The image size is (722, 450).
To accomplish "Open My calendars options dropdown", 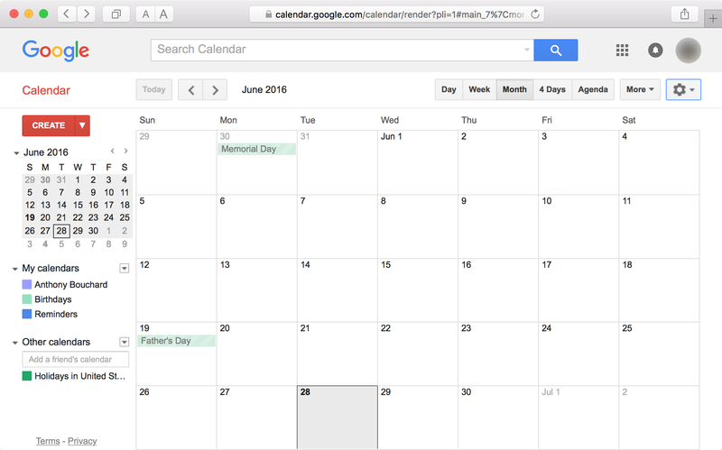I will [x=125, y=268].
